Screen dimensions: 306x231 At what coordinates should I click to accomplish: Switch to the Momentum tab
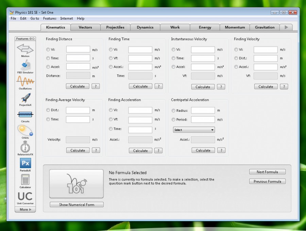(235, 27)
